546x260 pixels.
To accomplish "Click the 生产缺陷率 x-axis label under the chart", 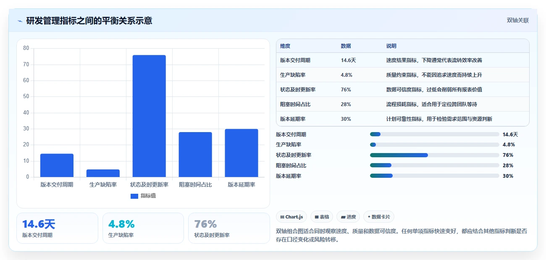I will pos(103,185).
